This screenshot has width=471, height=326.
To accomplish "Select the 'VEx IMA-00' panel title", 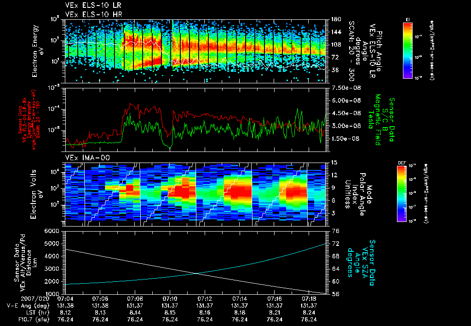I will [87, 158].
